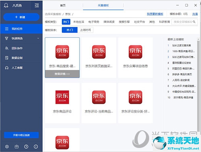Select 热门 template type filter
Viewport: 201px width, 152px height.
point(66,22)
